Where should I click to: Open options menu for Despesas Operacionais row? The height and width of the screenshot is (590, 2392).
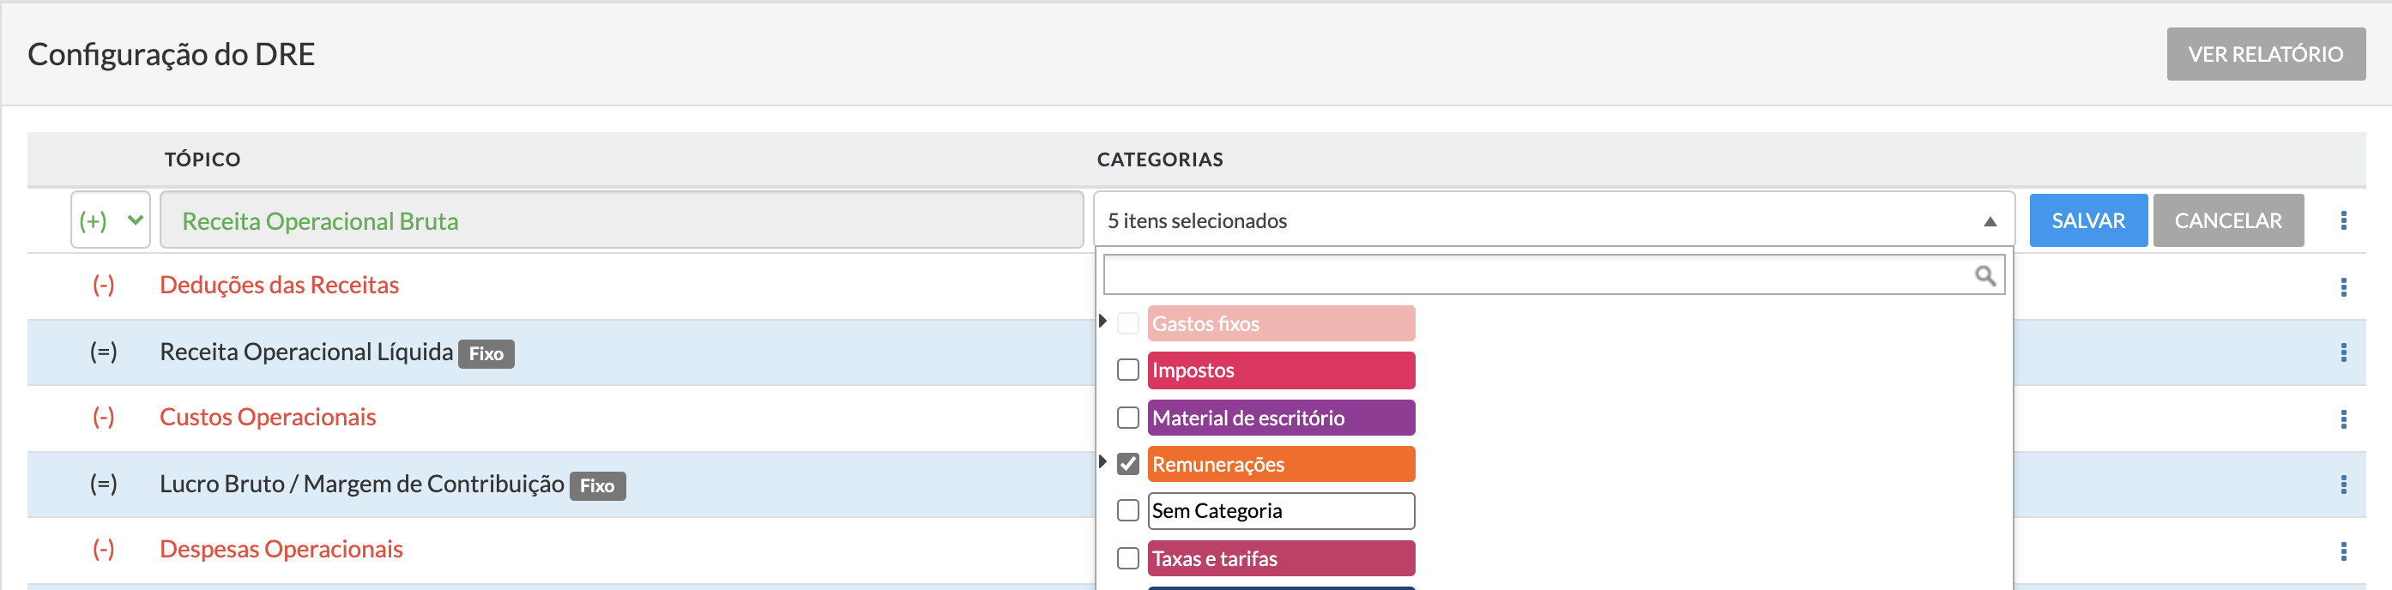pos(2343,551)
